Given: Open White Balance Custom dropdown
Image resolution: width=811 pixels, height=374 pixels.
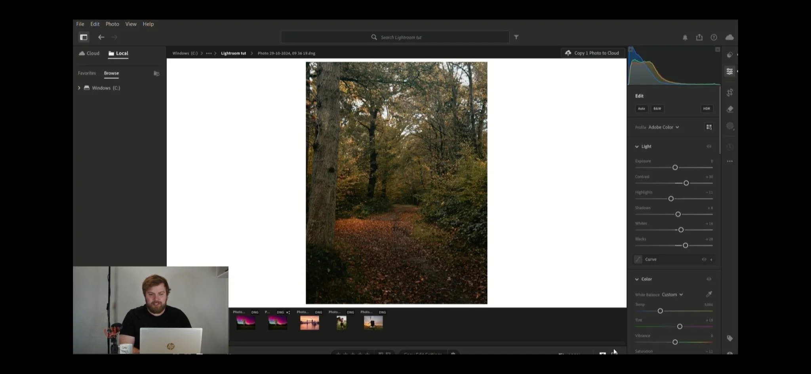Looking at the screenshot, I should (672, 294).
